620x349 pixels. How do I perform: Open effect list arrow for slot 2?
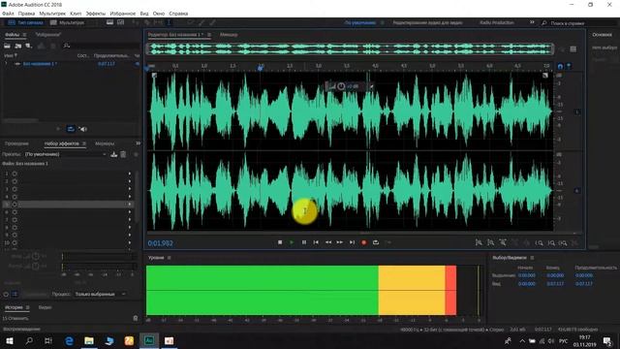tap(130, 181)
